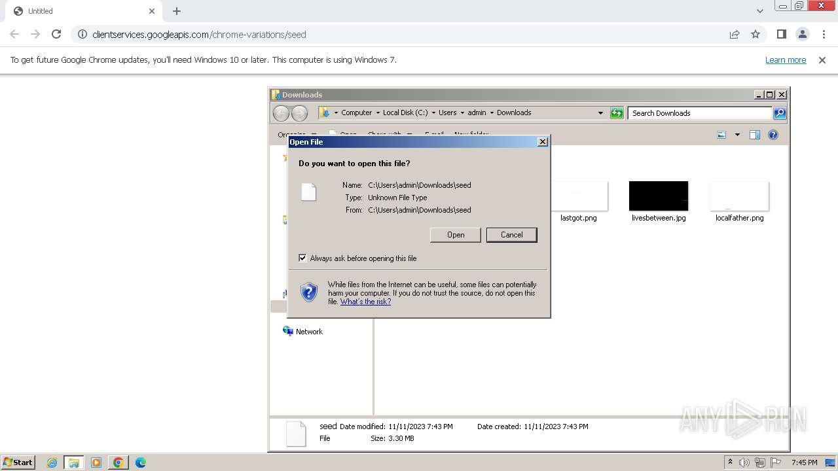This screenshot has height=471, width=838.
Task: Click the 7:45 PM clock
Action: (x=804, y=462)
